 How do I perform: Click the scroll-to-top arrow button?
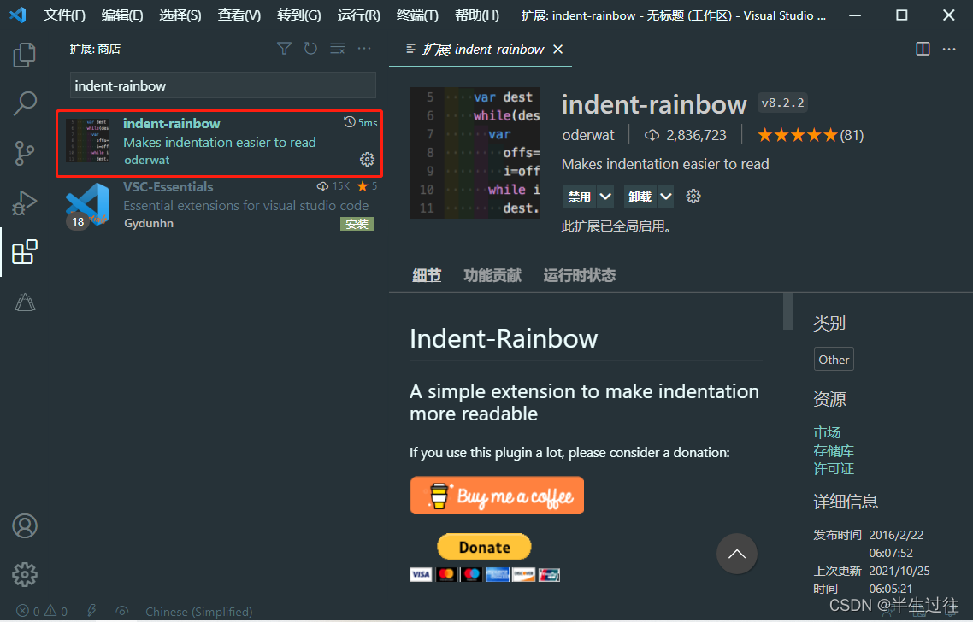click(x=736, y=554)
